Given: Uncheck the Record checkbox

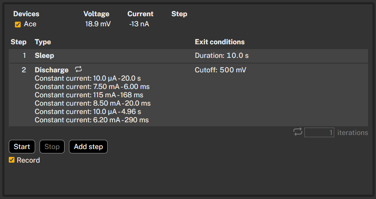Looking at the screenshot, I should 11,160.
